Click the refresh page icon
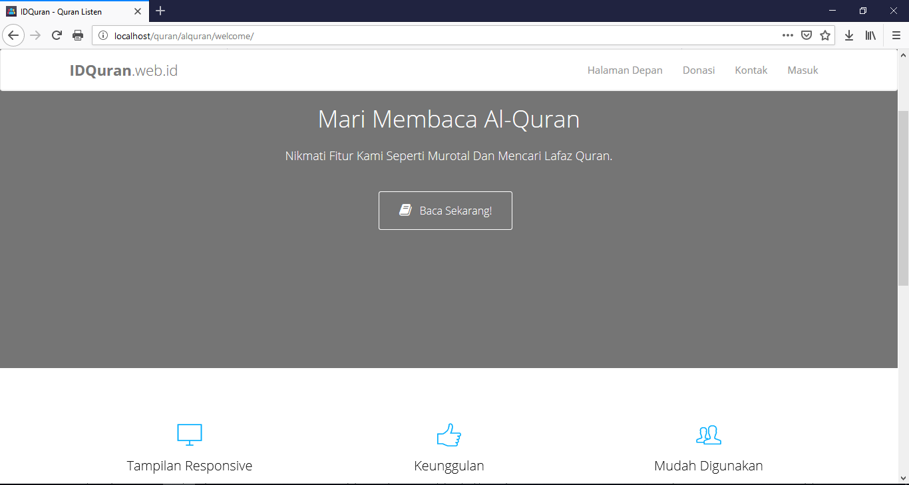Viewport: 909px width, 485px height. (x=57, y=35)
